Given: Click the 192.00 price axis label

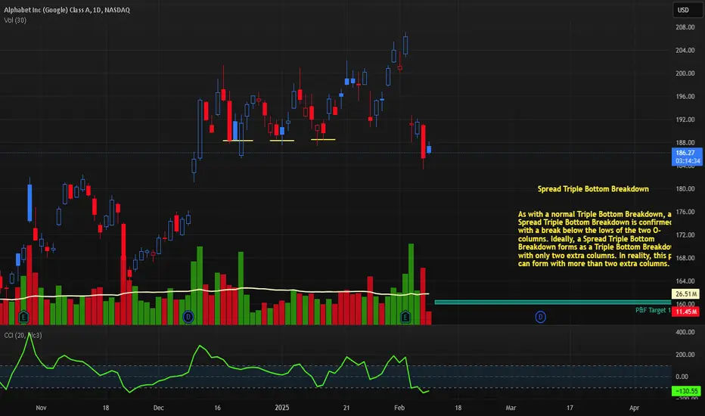Looking at the screenshot, I should [685, 120].
